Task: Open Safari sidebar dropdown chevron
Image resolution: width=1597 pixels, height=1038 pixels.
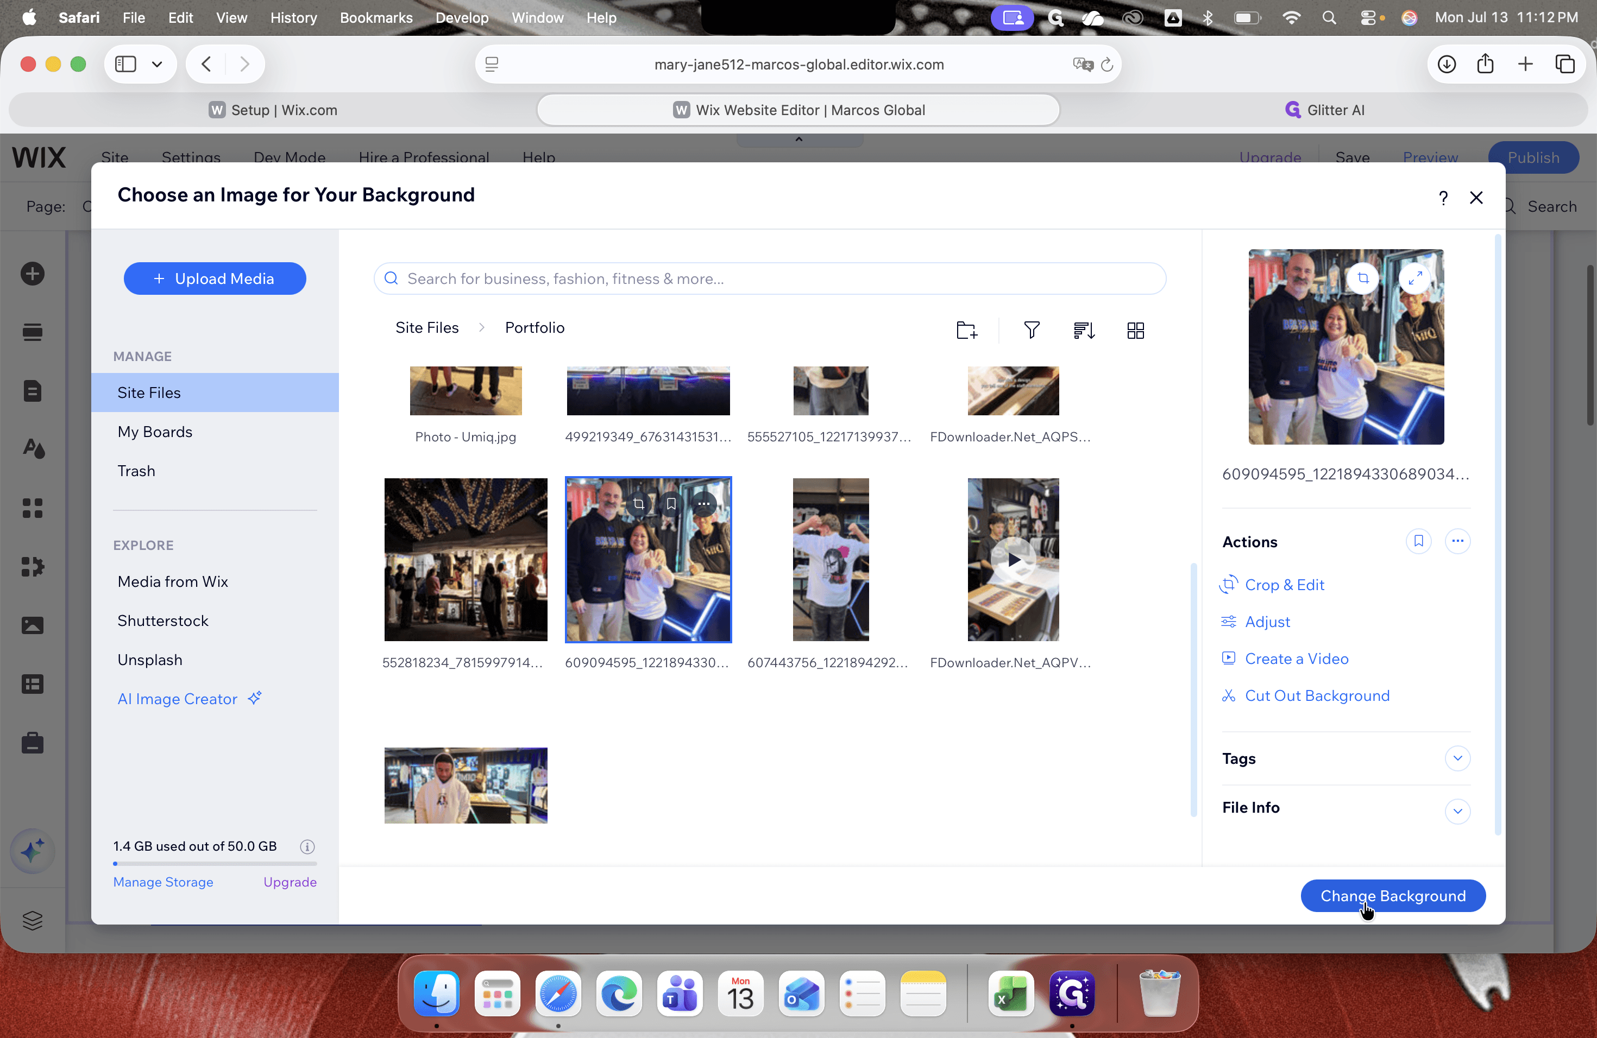Action: click(x=157, y=65)
